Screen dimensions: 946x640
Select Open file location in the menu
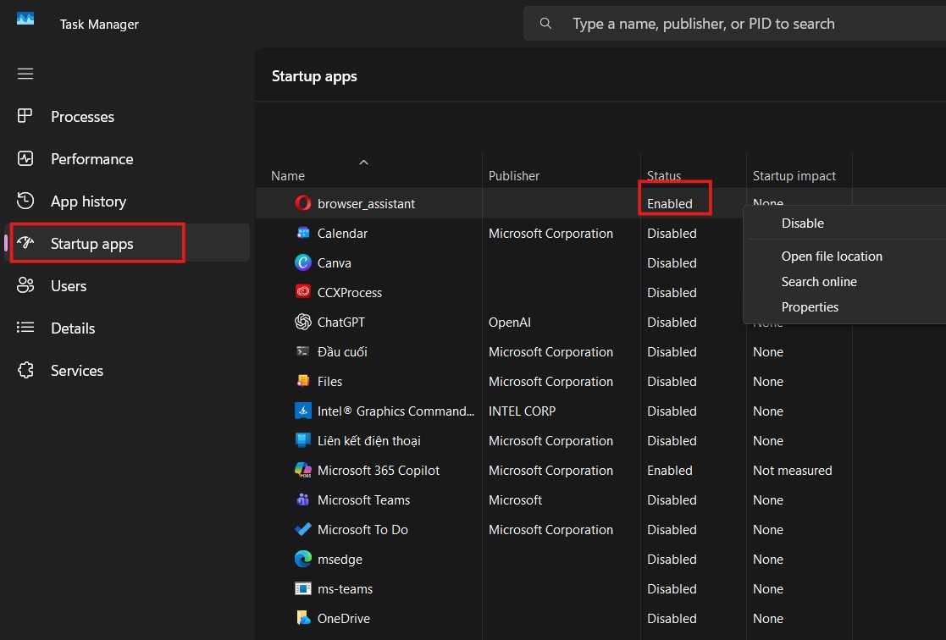pos(832,256)
